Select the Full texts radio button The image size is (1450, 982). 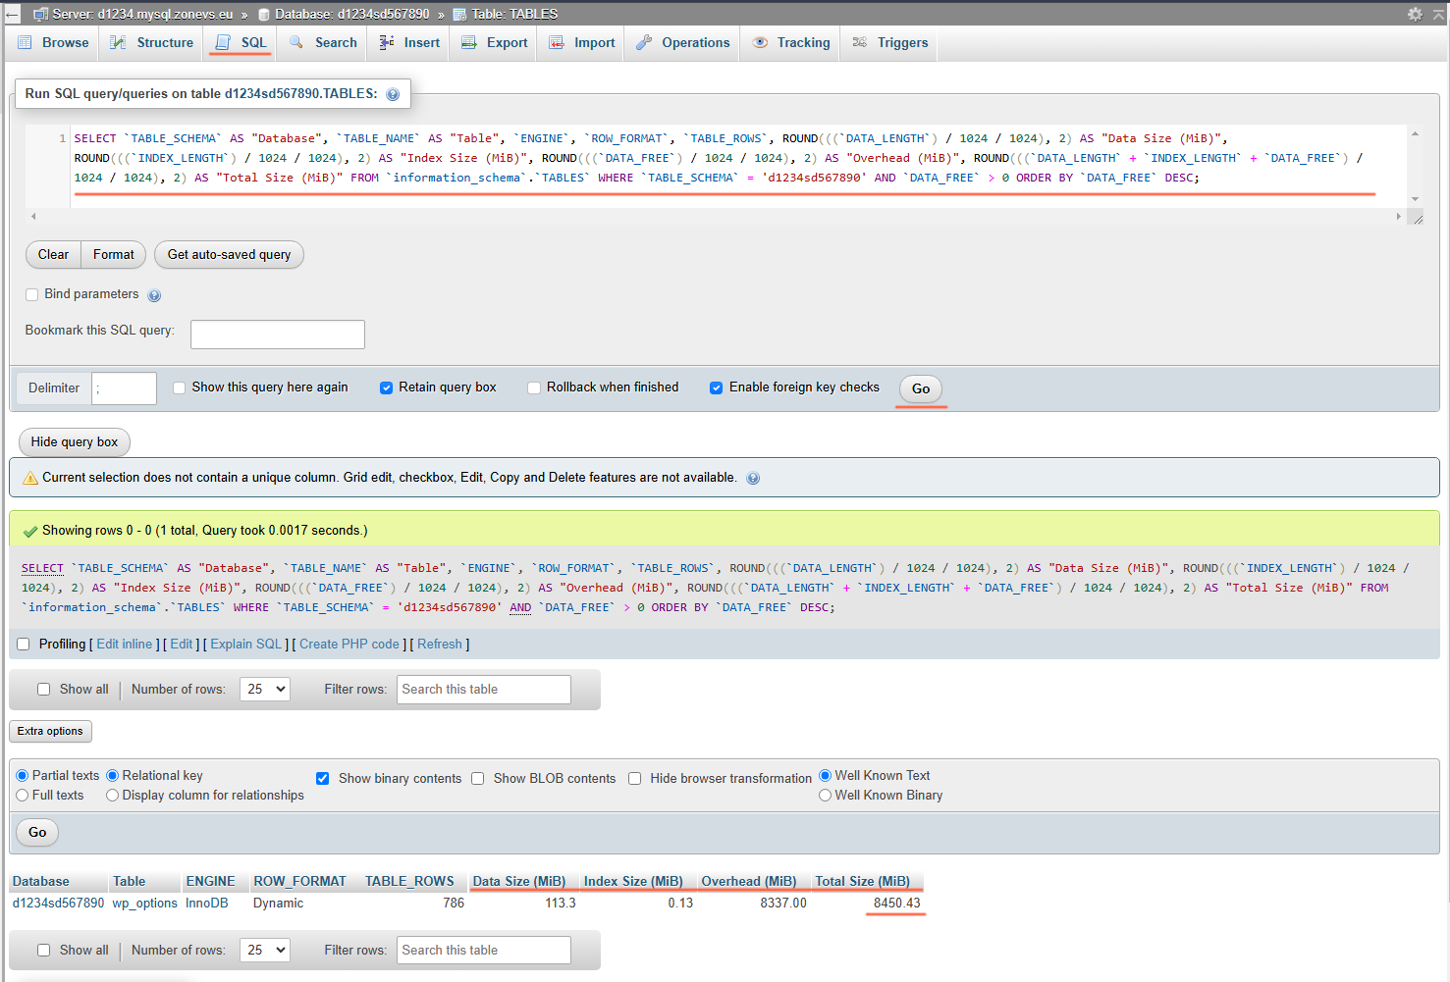click(x=22, y=795)
